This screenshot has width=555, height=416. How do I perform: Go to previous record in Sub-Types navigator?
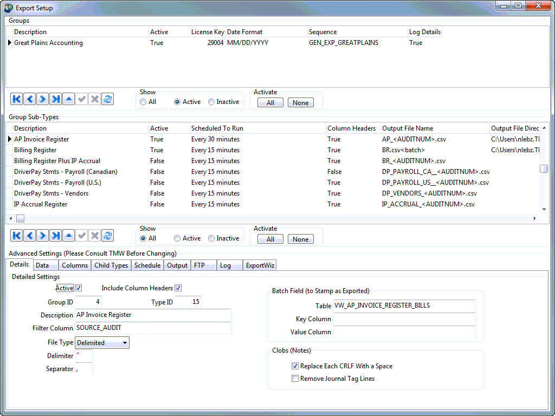coord(29,236)
